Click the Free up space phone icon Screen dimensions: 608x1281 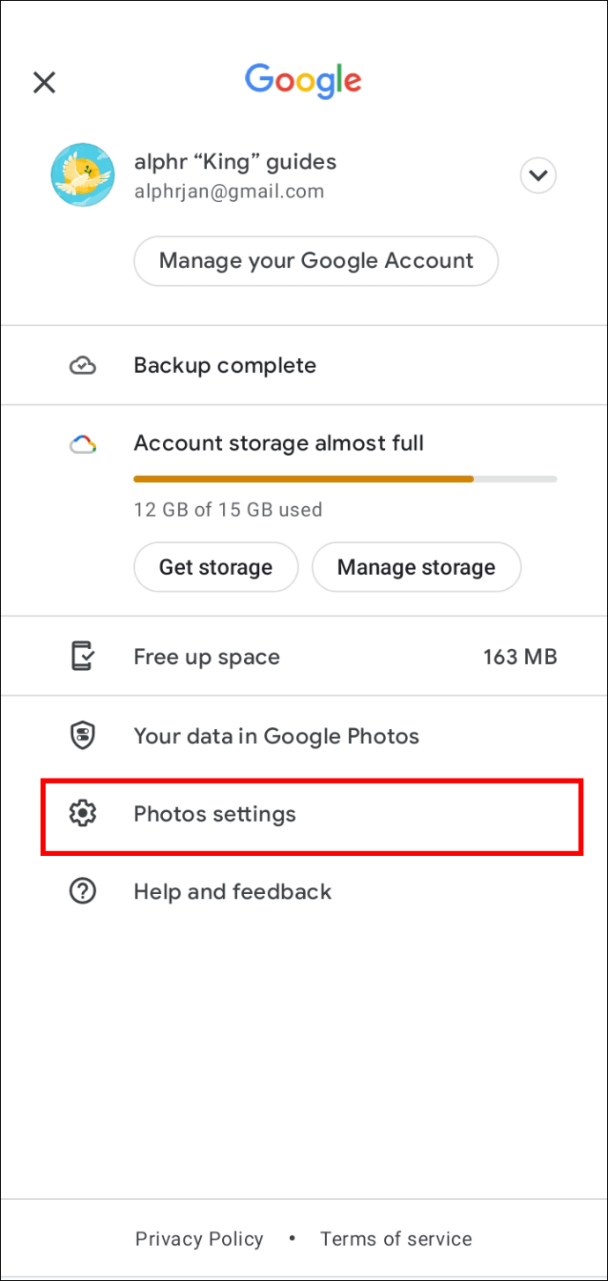82,657
